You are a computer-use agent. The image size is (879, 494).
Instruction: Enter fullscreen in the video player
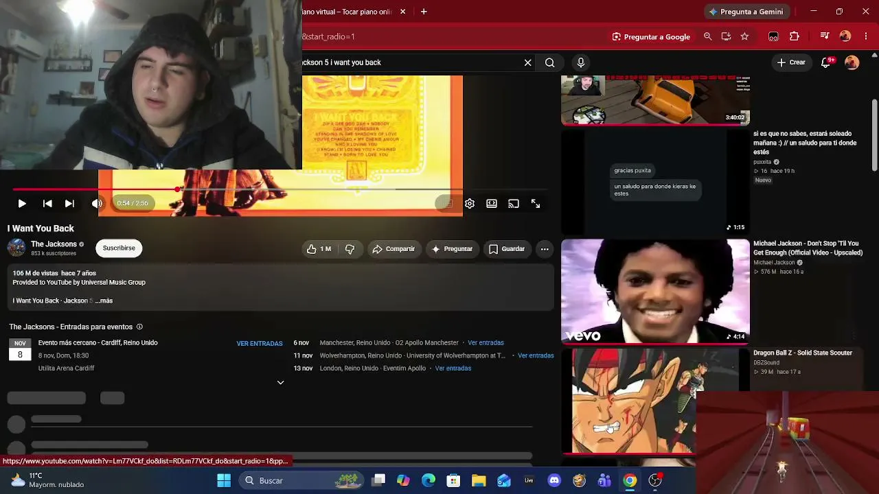pyautogui.click(x=536, y=204)
